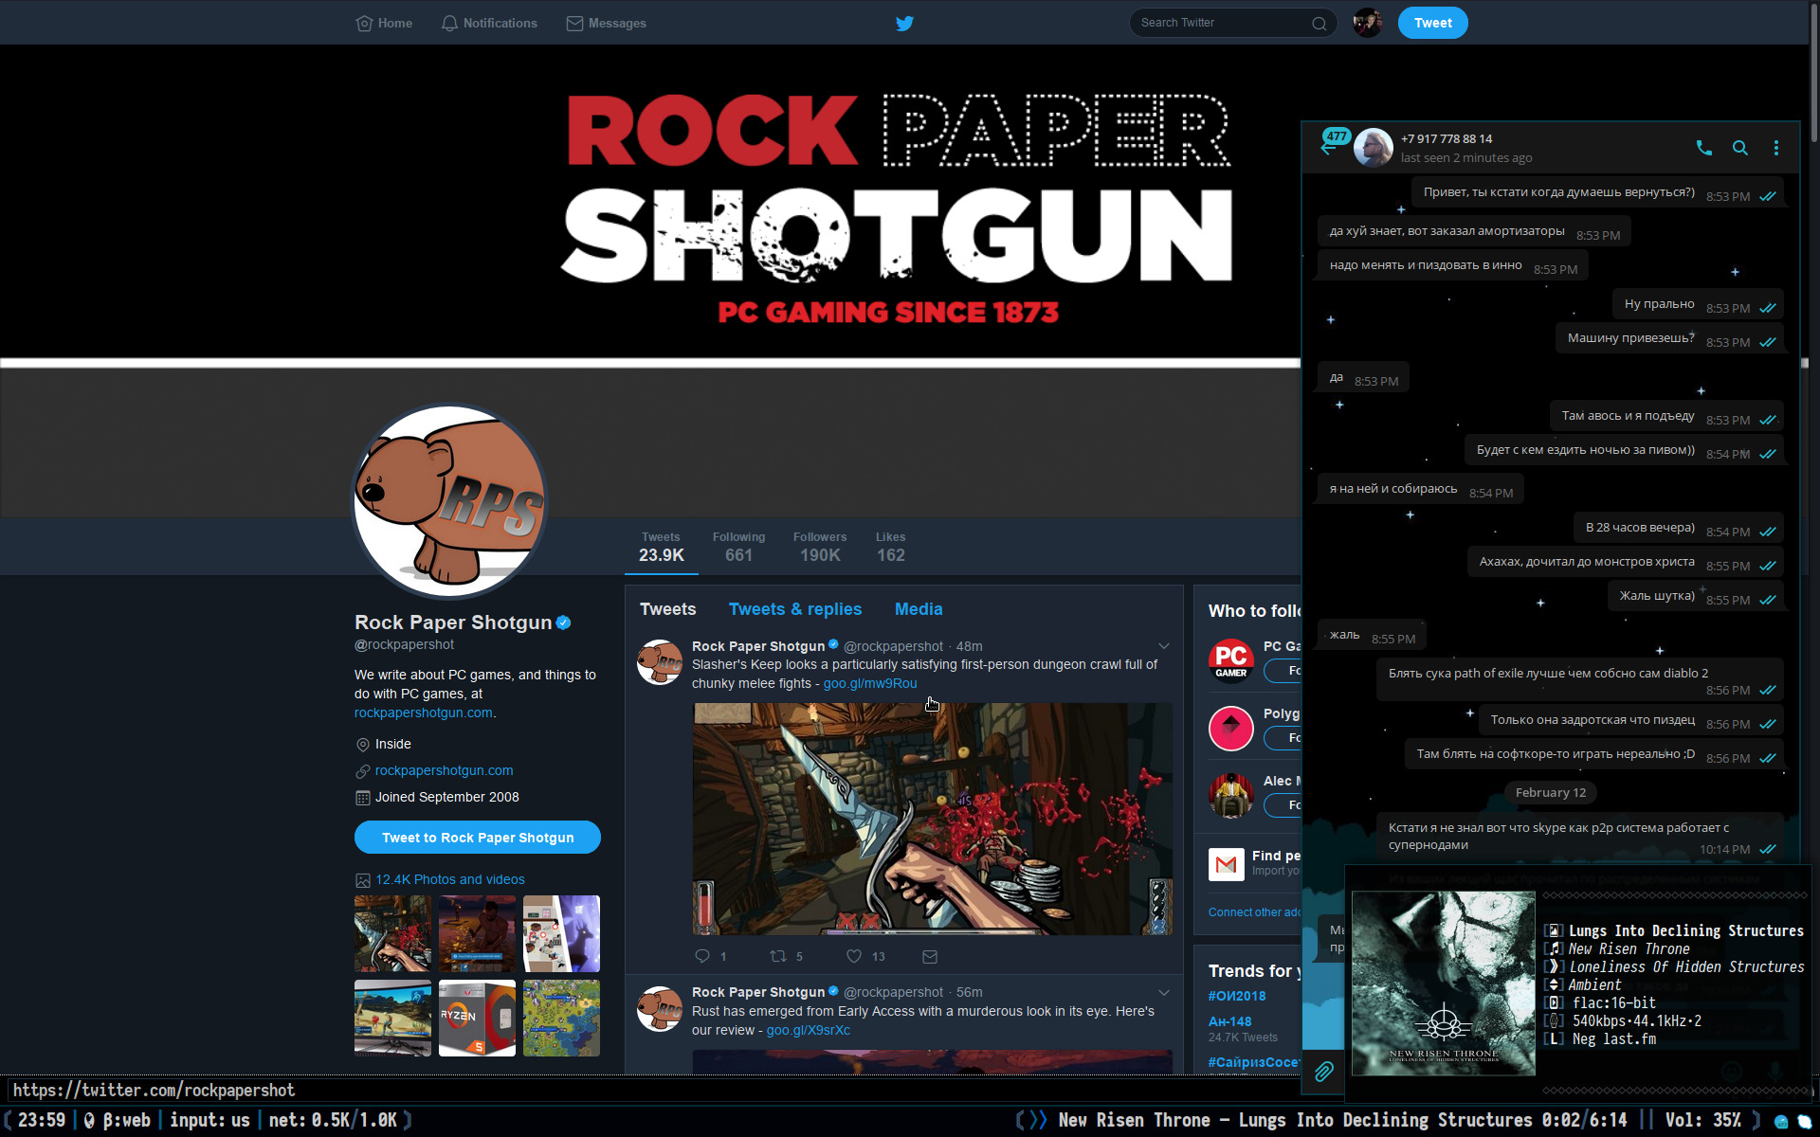Click the attach paperclip in Telegram
Image resolution: width=1820 pixels, height=1137 pixels.
pyautogui.click(x=1324, y=1072)
